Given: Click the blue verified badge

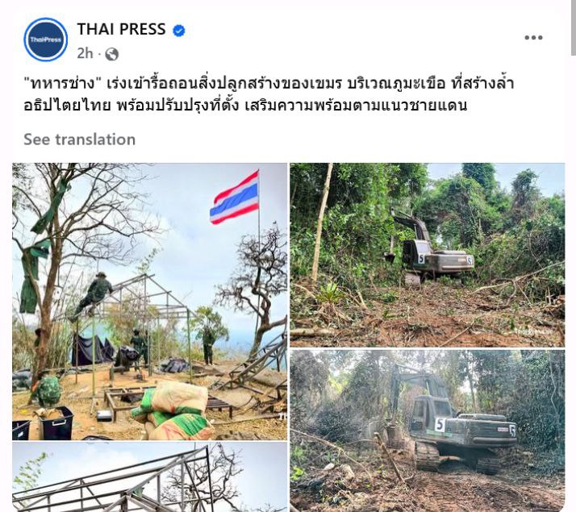Looking at the screenshot, I should (179, 31).
